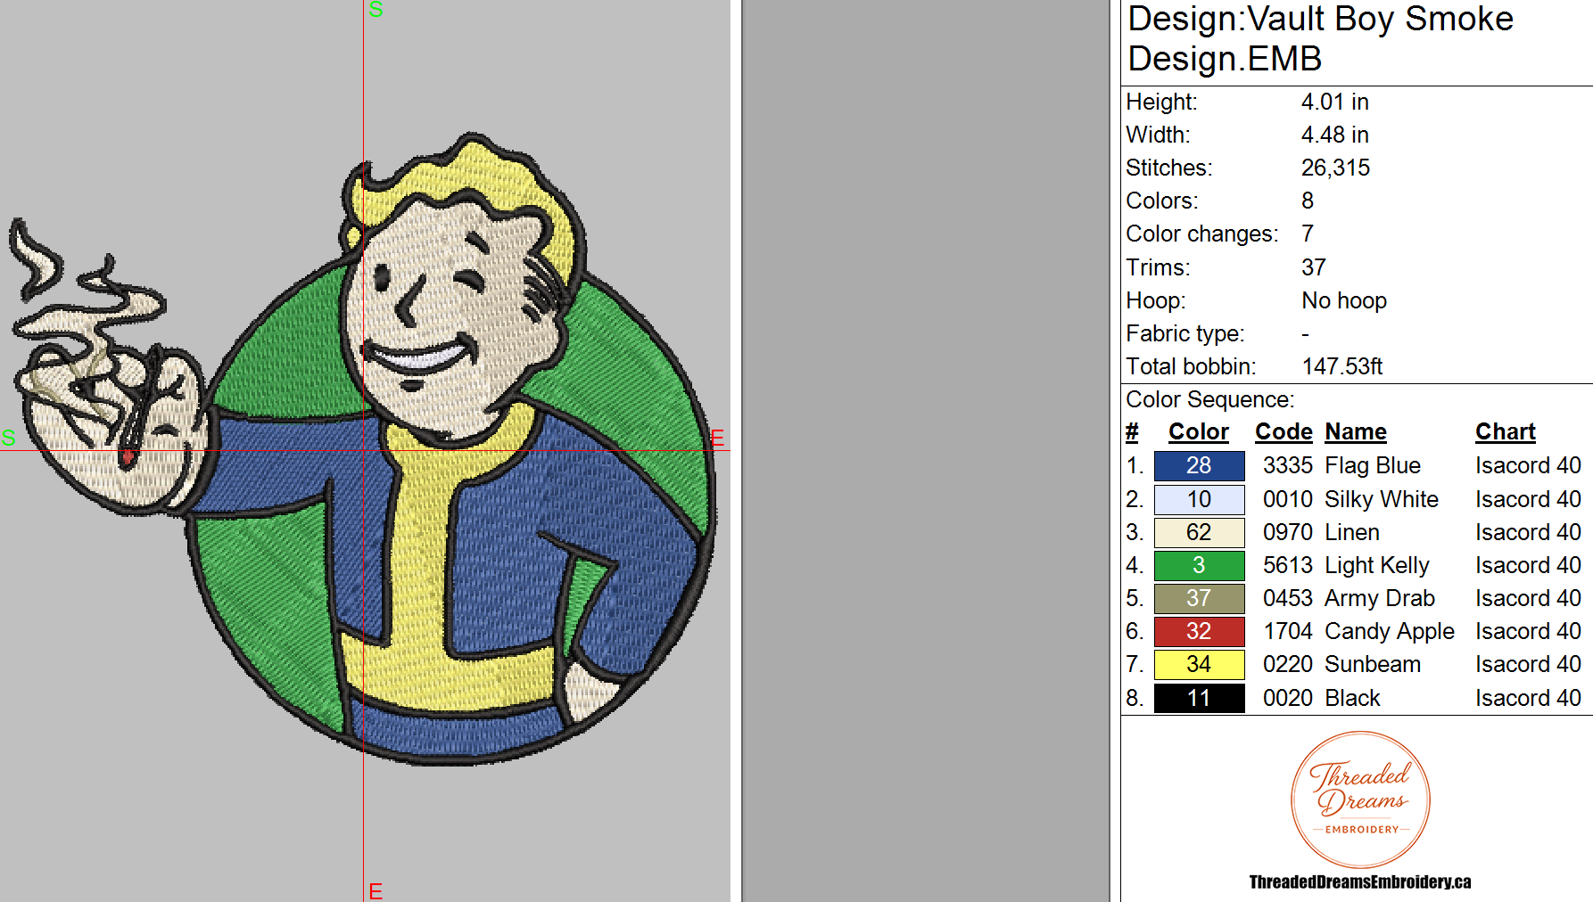This screenshot has width=1593, height=902.
Task: Click code 3335 in row 1
Action: tap(1288, 465)
